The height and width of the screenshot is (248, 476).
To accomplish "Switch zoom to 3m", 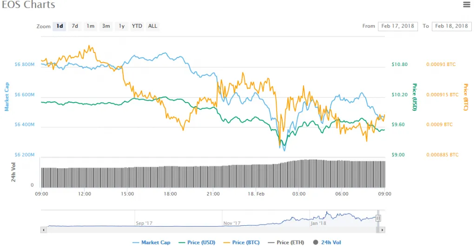I will (x=106, y=26).
